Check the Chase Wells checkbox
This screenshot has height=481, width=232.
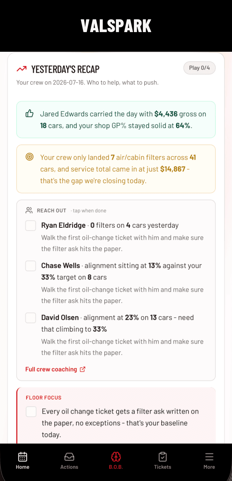[31, 266]
